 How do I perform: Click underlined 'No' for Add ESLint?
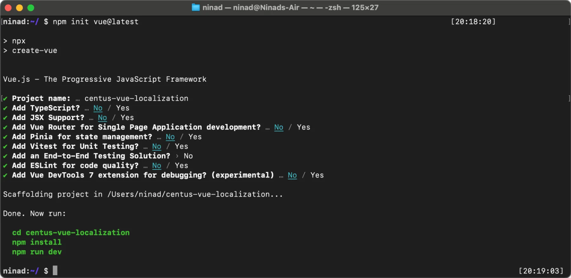157,166
